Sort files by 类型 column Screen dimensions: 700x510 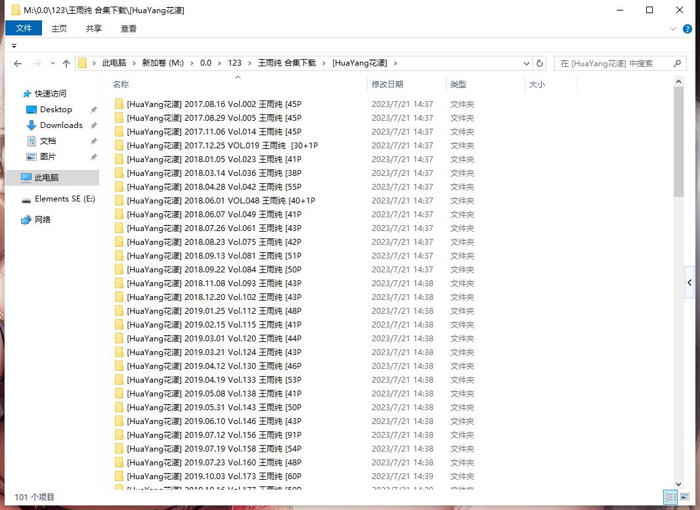pyautogui.click(x=458, y=84)
